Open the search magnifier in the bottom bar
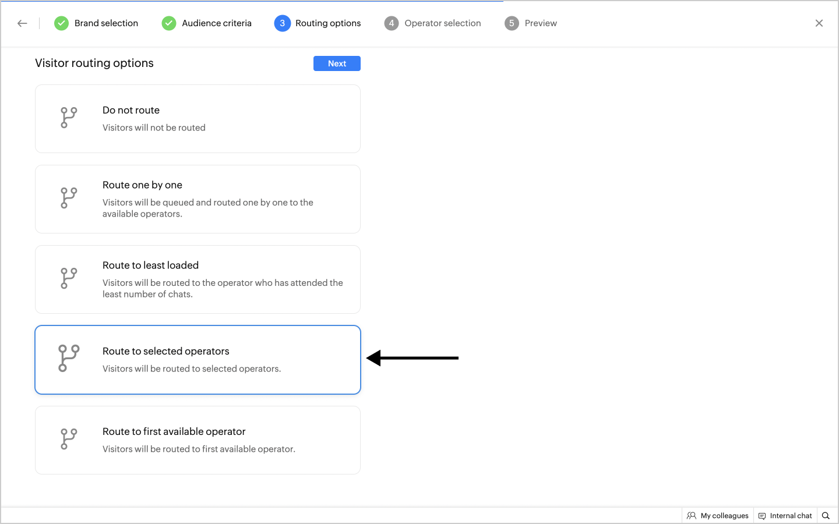 [x=826, y=515]
